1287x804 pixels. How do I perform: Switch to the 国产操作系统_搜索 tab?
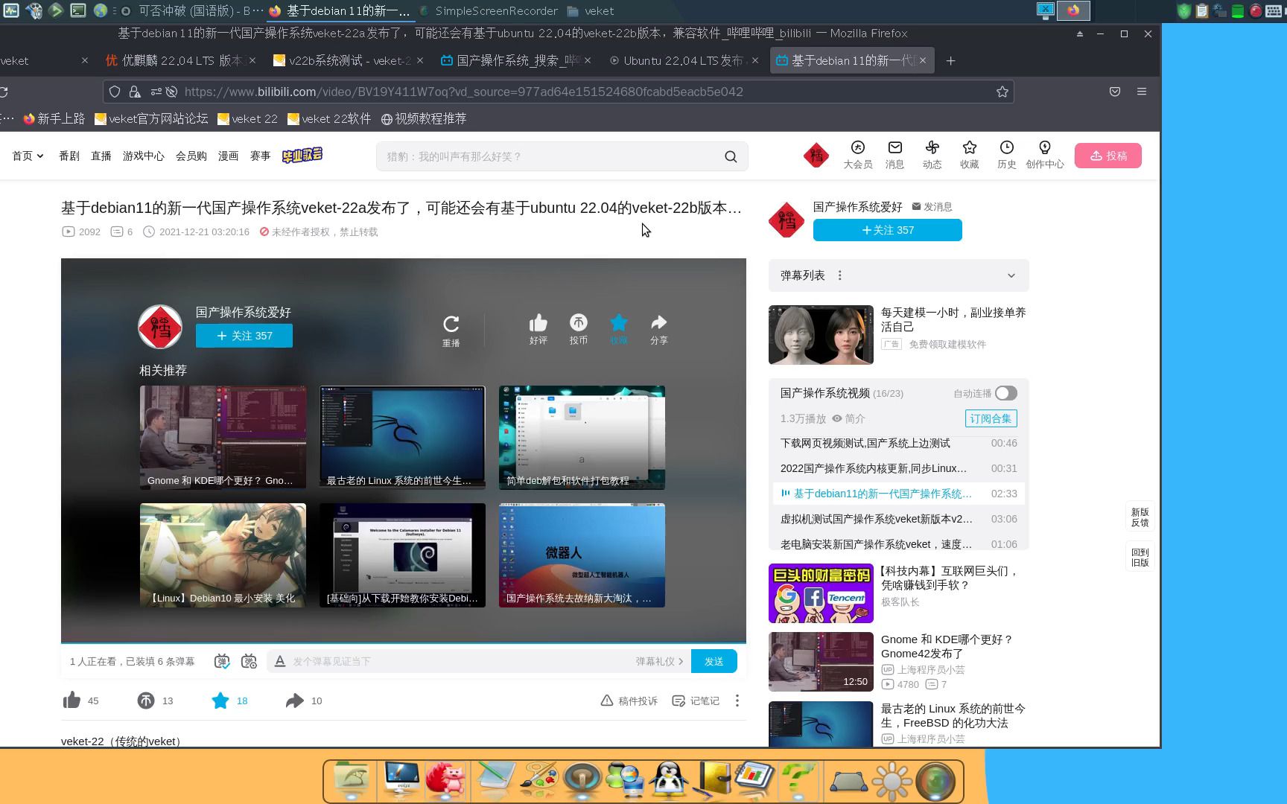click(x=515, y=61)
